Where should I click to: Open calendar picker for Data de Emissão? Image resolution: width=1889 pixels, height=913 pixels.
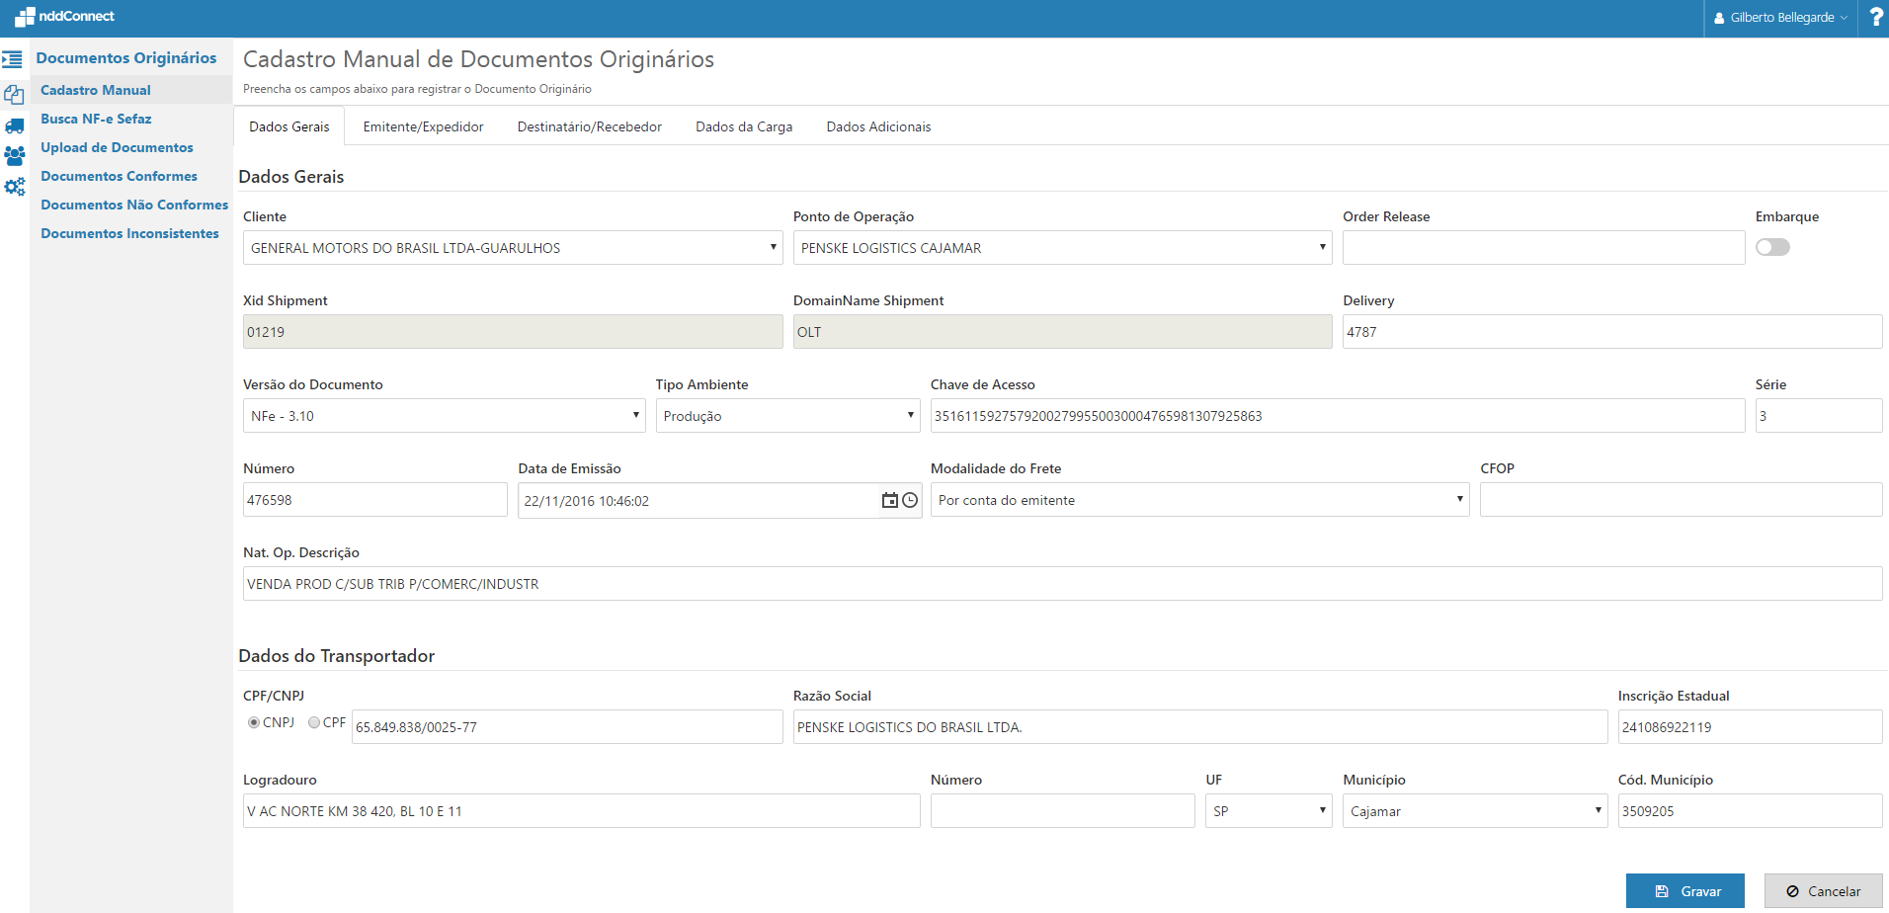pos(889,501)
